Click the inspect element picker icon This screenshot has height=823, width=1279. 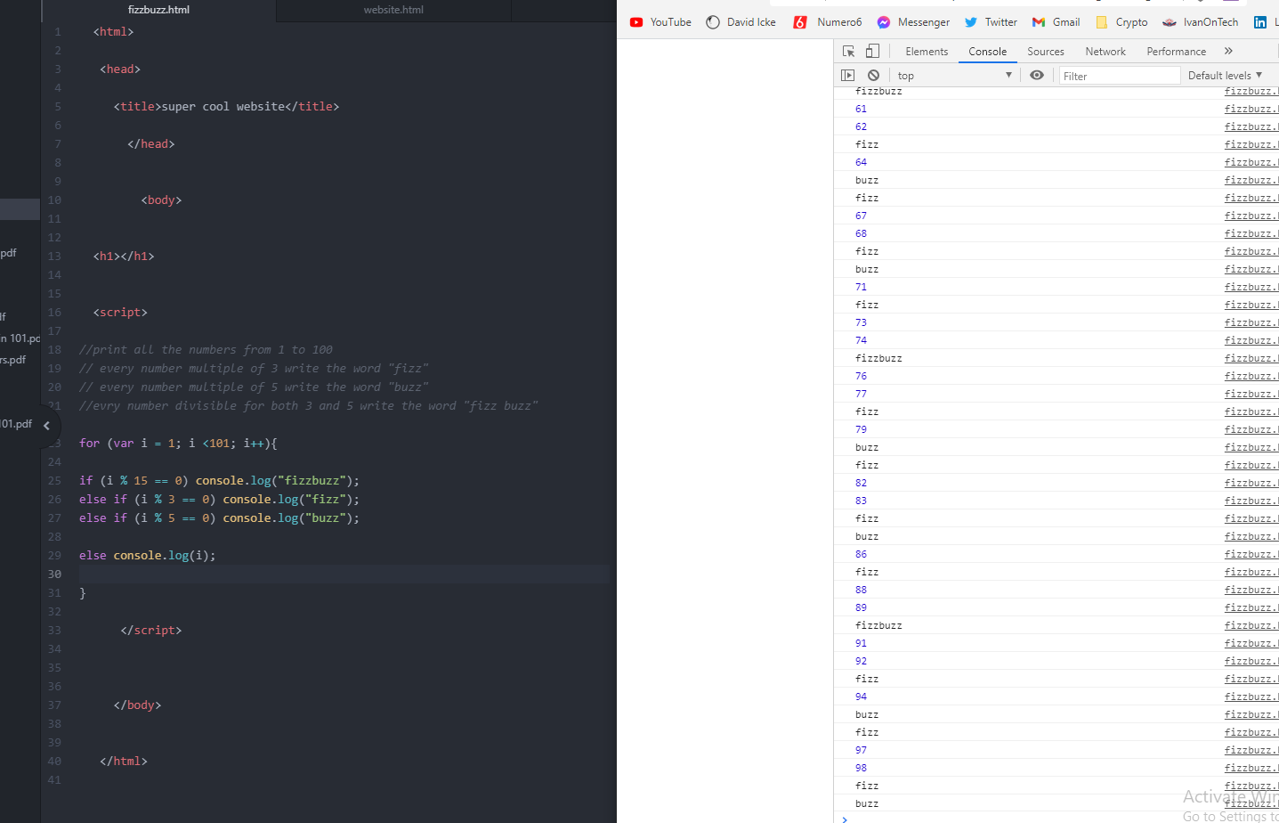848,51
